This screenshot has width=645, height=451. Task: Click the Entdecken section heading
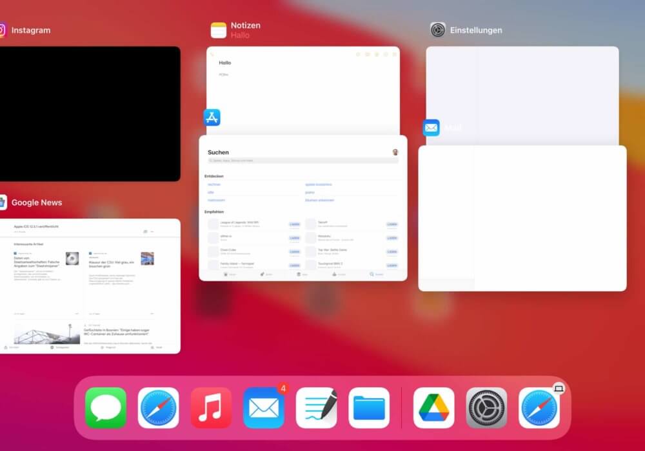click(x=214, y=176)
